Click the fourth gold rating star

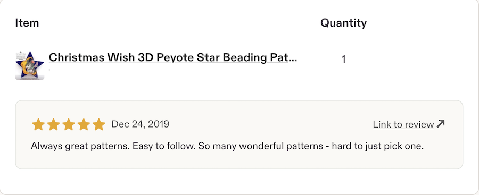84,124
